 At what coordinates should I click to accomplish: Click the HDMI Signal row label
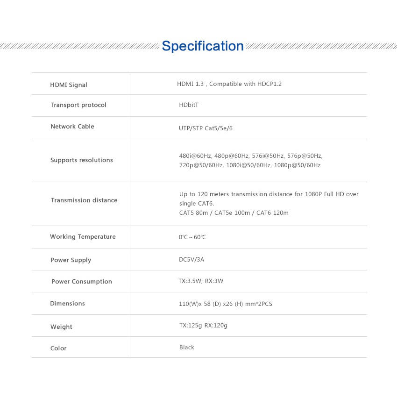pyautogui.click(x=69, y=85)
